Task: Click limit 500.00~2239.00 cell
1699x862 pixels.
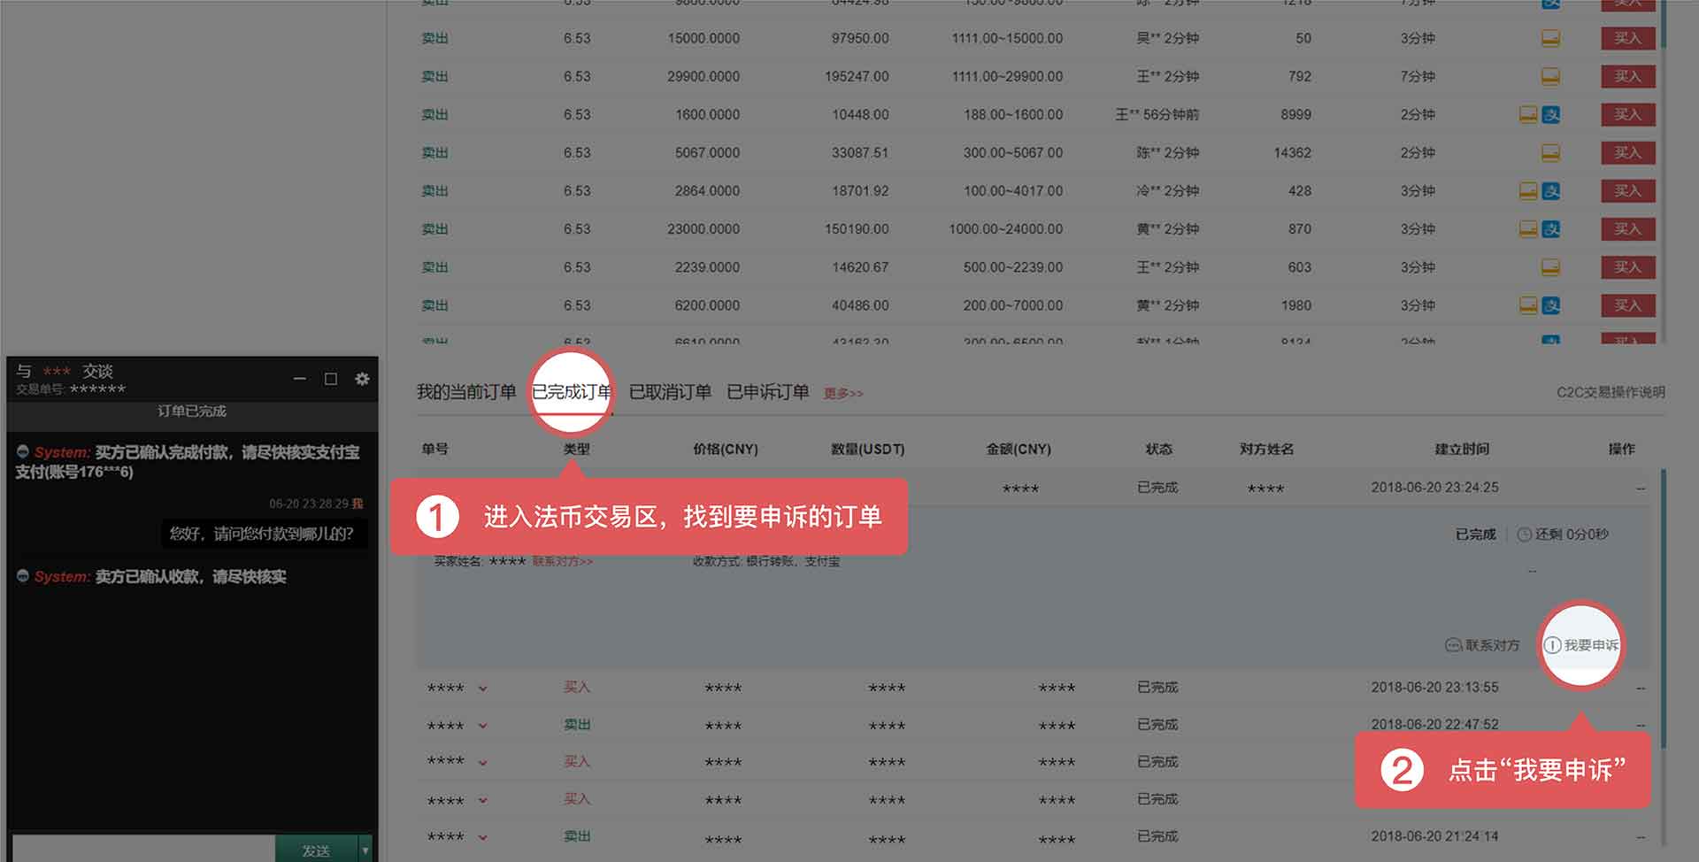Action: (1013, 266)
